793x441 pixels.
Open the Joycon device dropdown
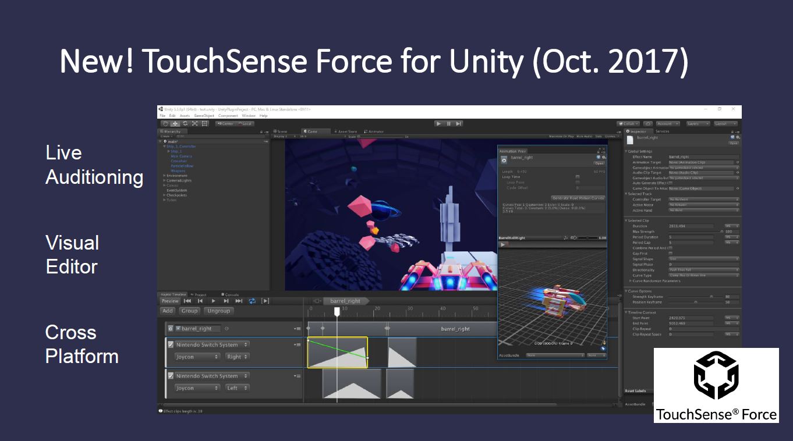(197, 357)
